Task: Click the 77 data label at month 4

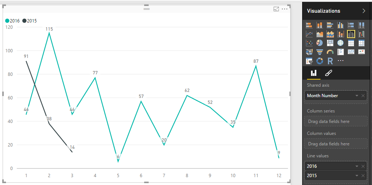Action: pyautogui.click(x=95, y=73)
